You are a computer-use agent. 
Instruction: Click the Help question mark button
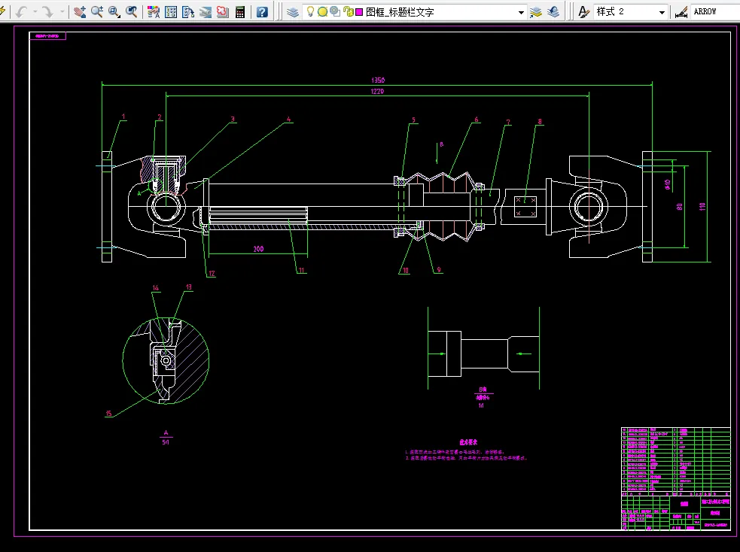pyautogui.click(x=262, y=12)
